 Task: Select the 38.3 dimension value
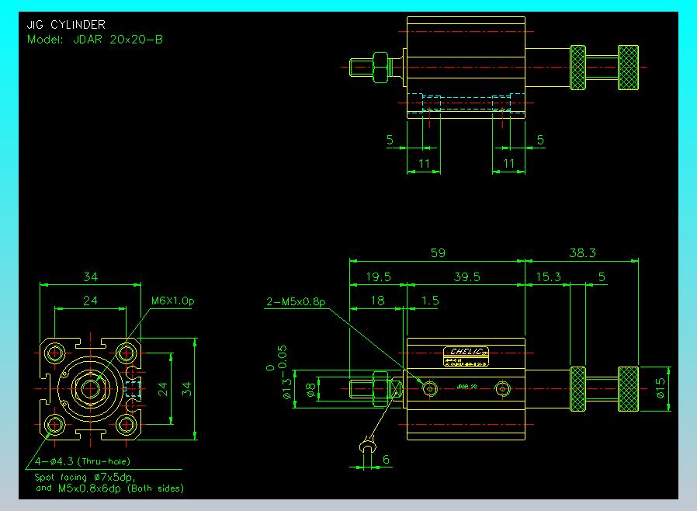pyautogui.click(x=582, y=252)
